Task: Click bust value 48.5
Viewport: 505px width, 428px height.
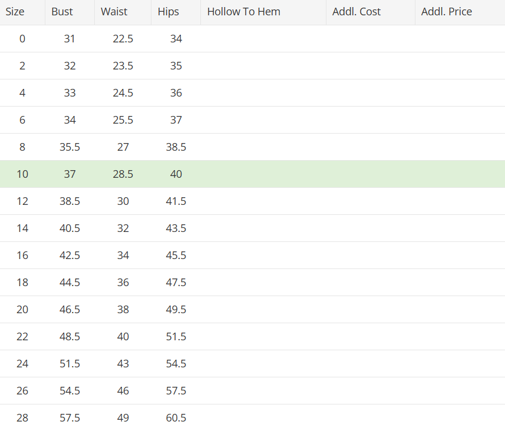Action: tap(70, 336)
